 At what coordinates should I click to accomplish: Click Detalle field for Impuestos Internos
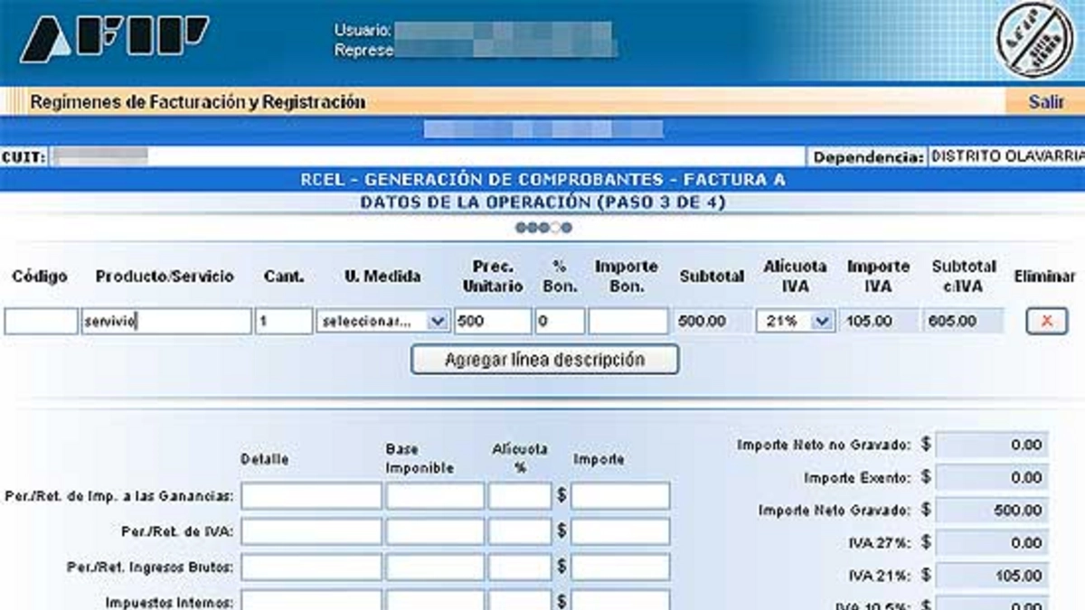click(311, 600)
